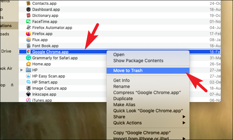
Task: Select the Font Book.app file name
Action: (x=45, y=46)
